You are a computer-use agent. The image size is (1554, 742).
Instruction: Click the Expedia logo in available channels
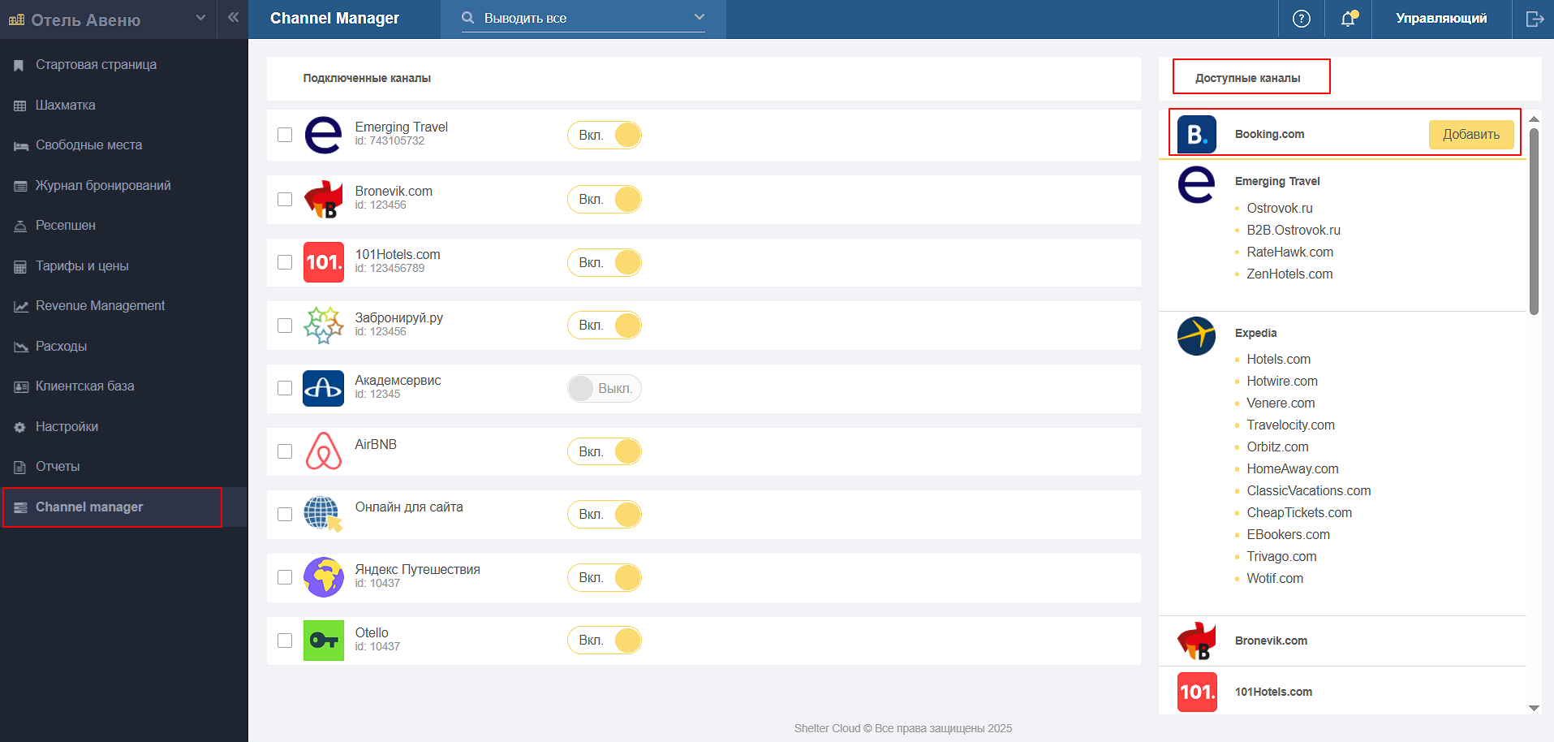click(x=1196, y=336)
